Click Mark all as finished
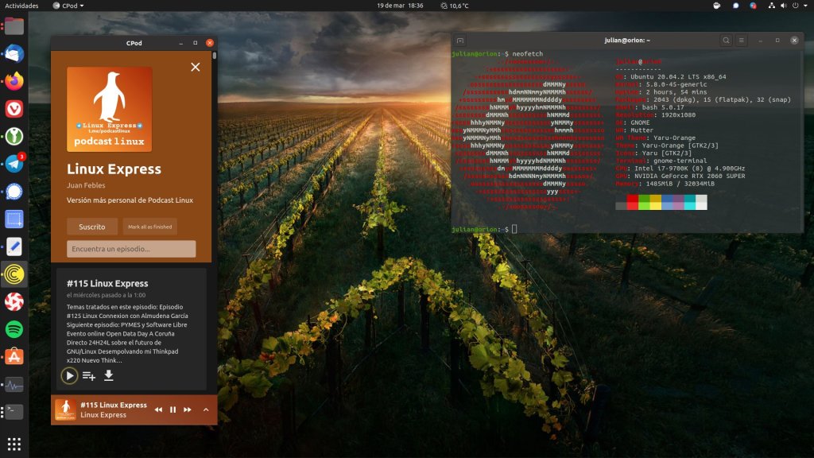 [x=150, y=227]
